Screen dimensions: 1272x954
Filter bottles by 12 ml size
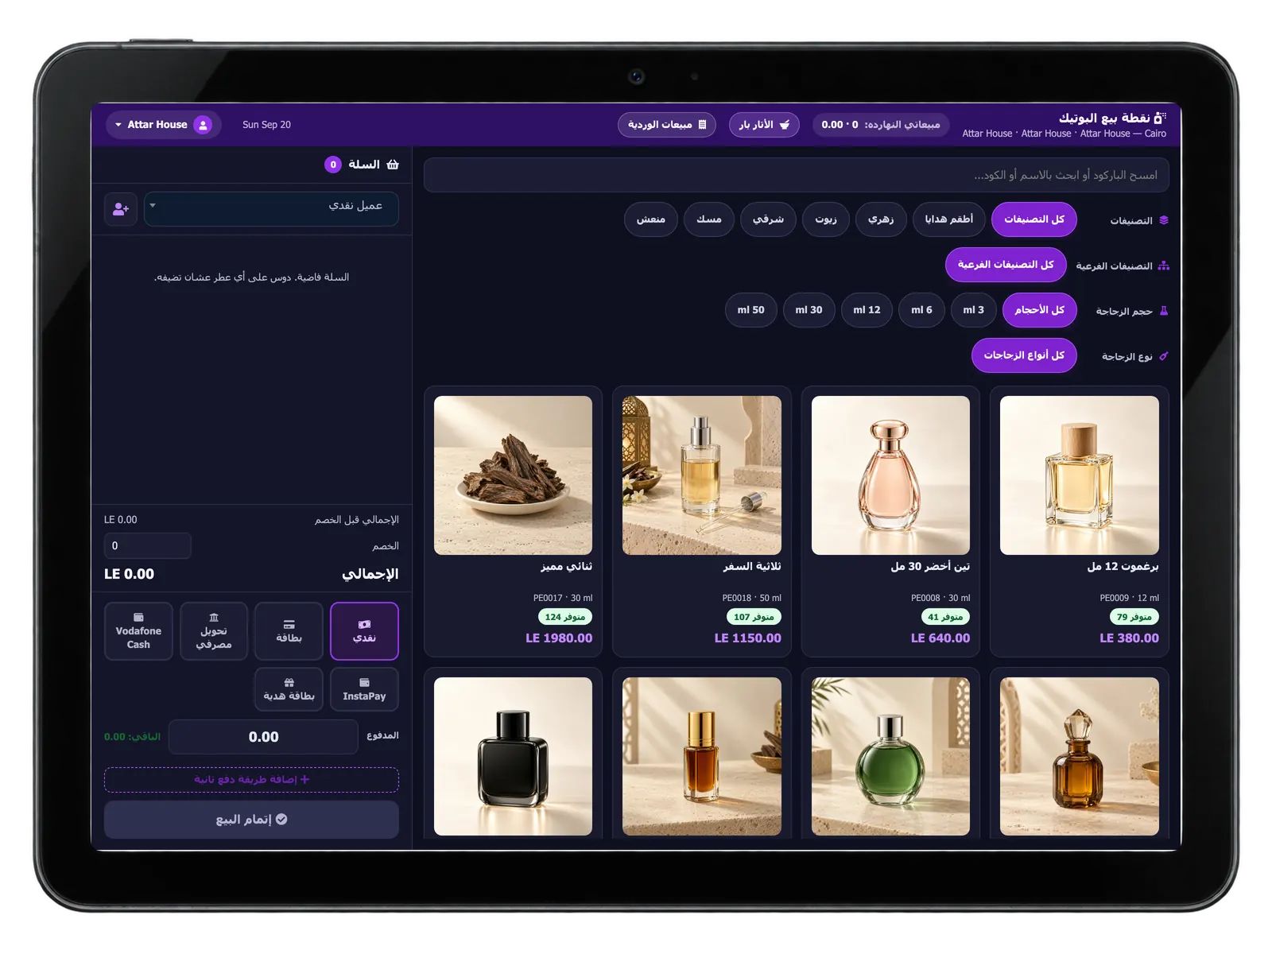point(867,310)
